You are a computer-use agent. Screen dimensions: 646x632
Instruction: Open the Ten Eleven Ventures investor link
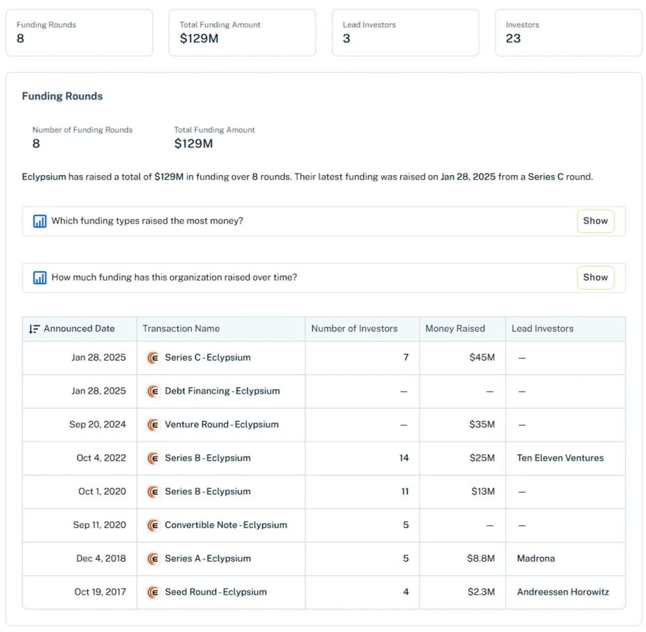click(560, 458)
